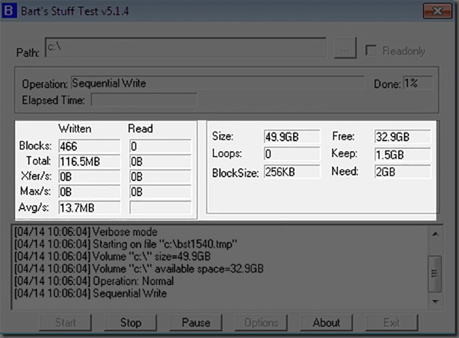Click the Written column header

pos(75,129)
